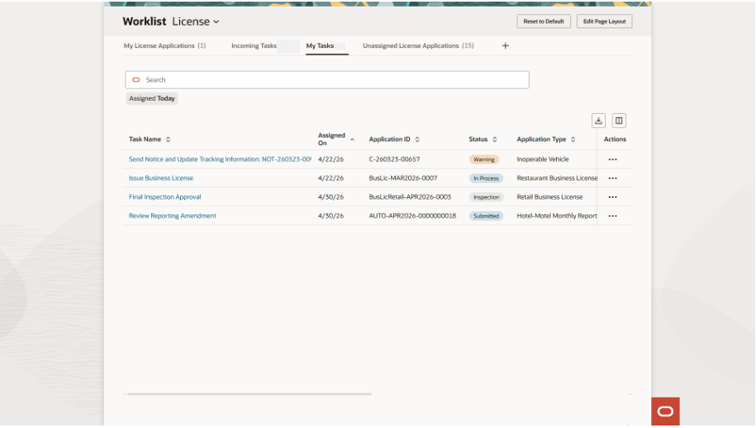
Task: Click the Assigned Today filter chip
Action: click(x=152, y=98)
